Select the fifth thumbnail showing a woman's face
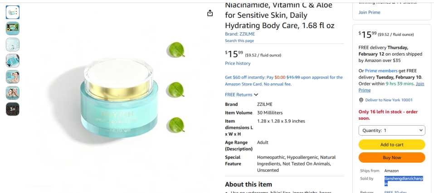This screenshot has width=434, height=193. point(13,77)
